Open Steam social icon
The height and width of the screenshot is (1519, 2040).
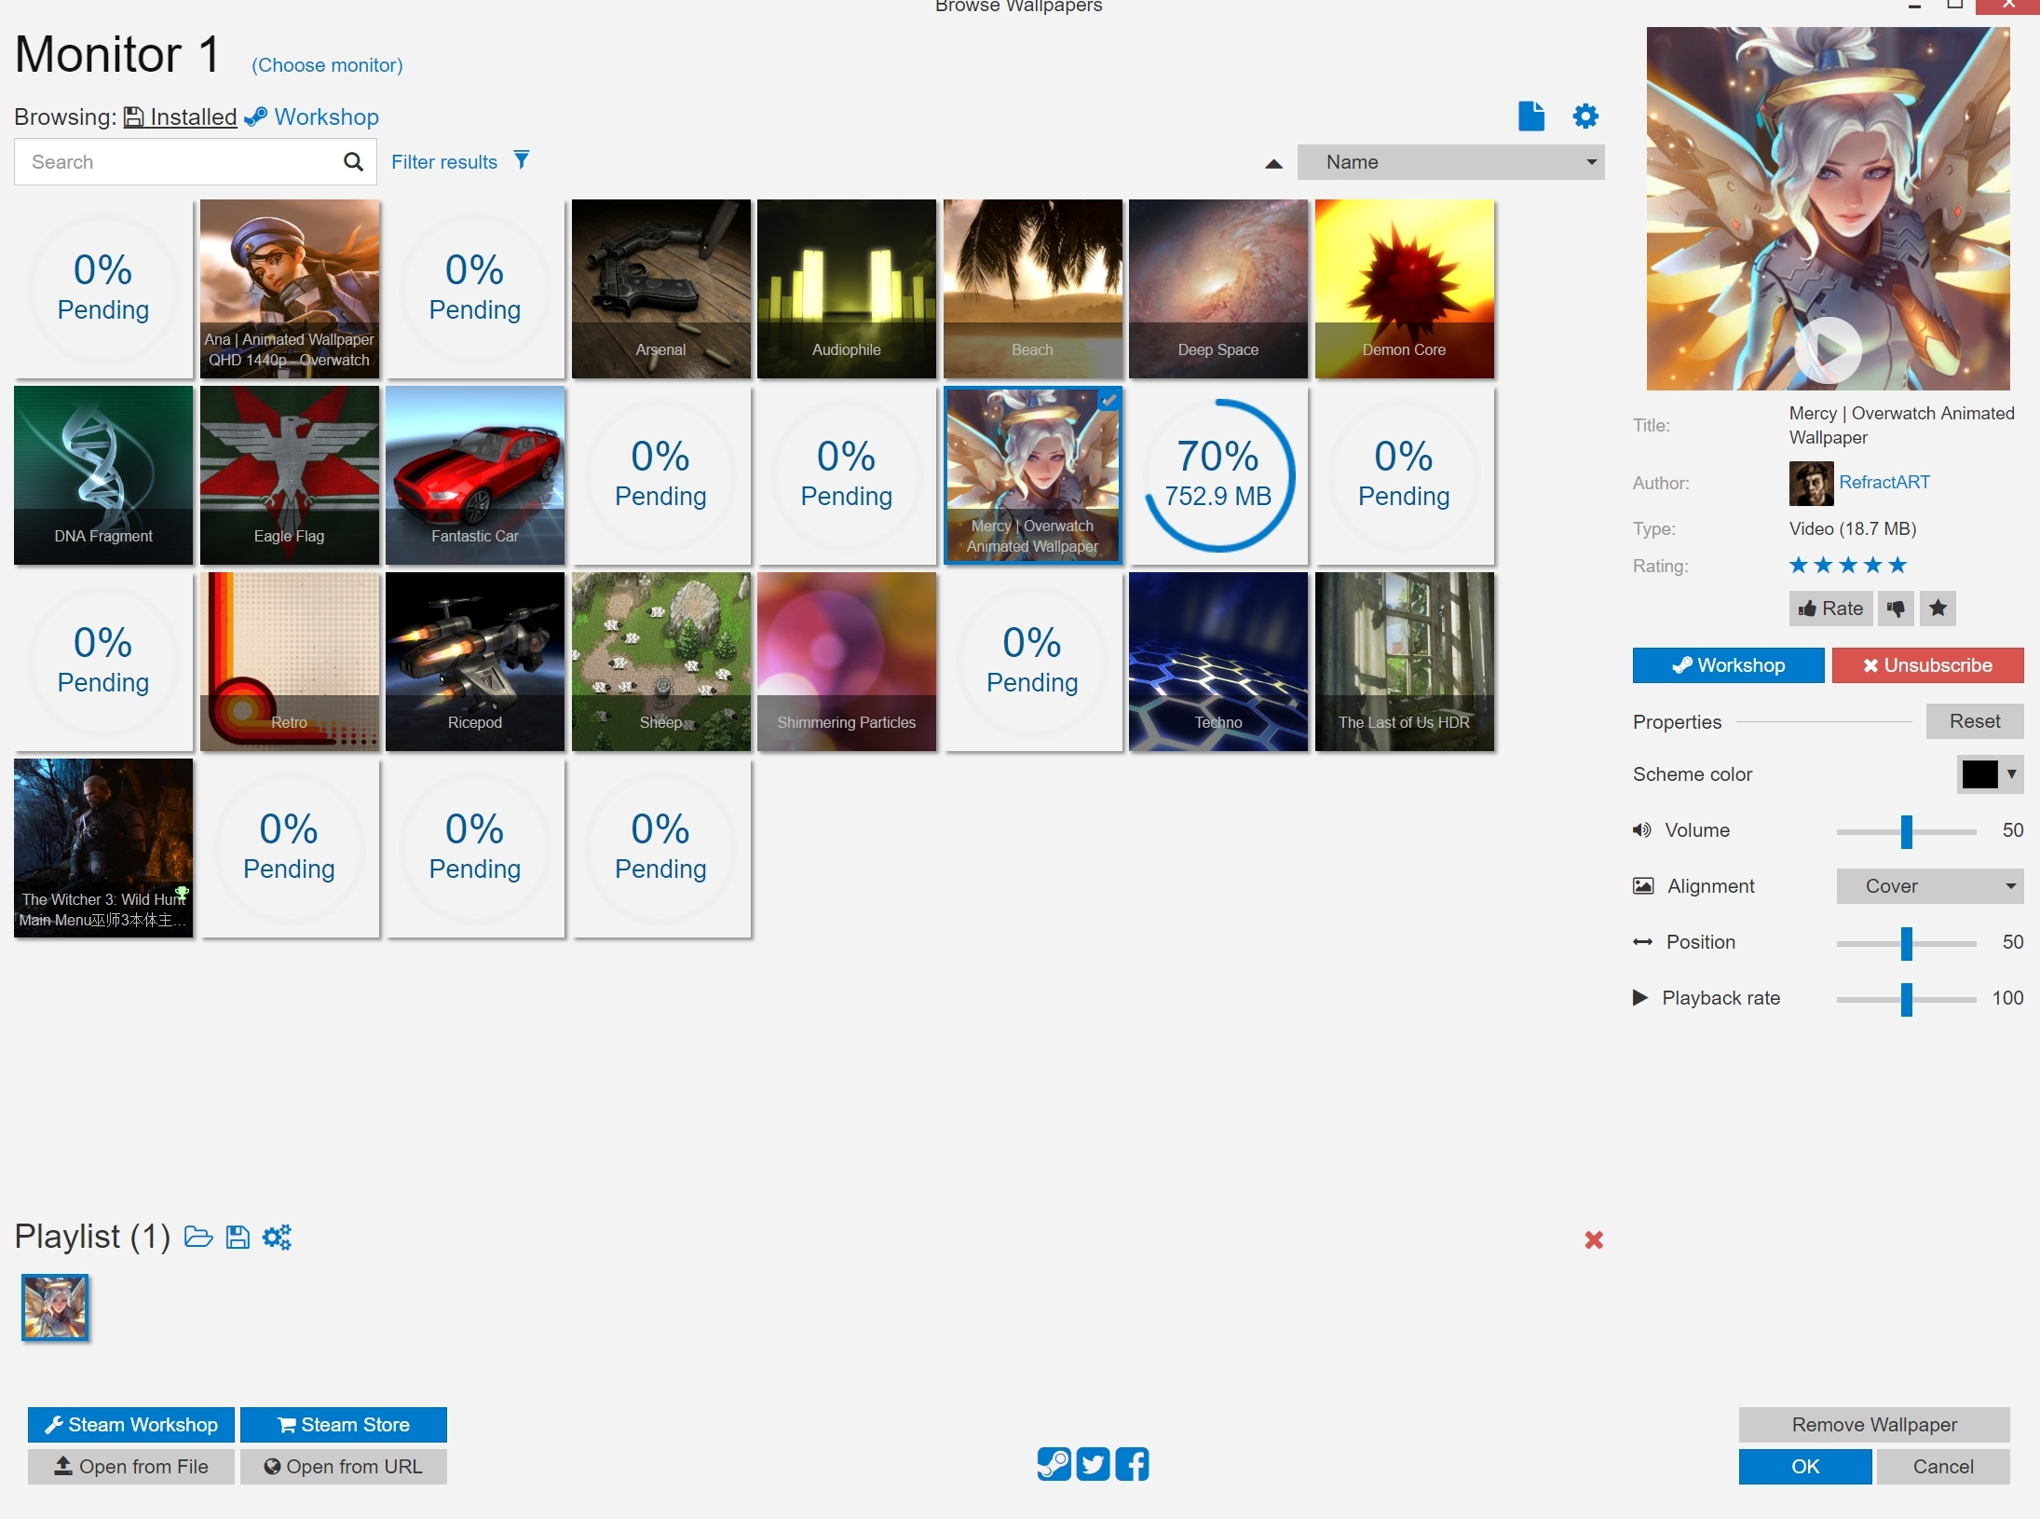tap(1054, 1464)
